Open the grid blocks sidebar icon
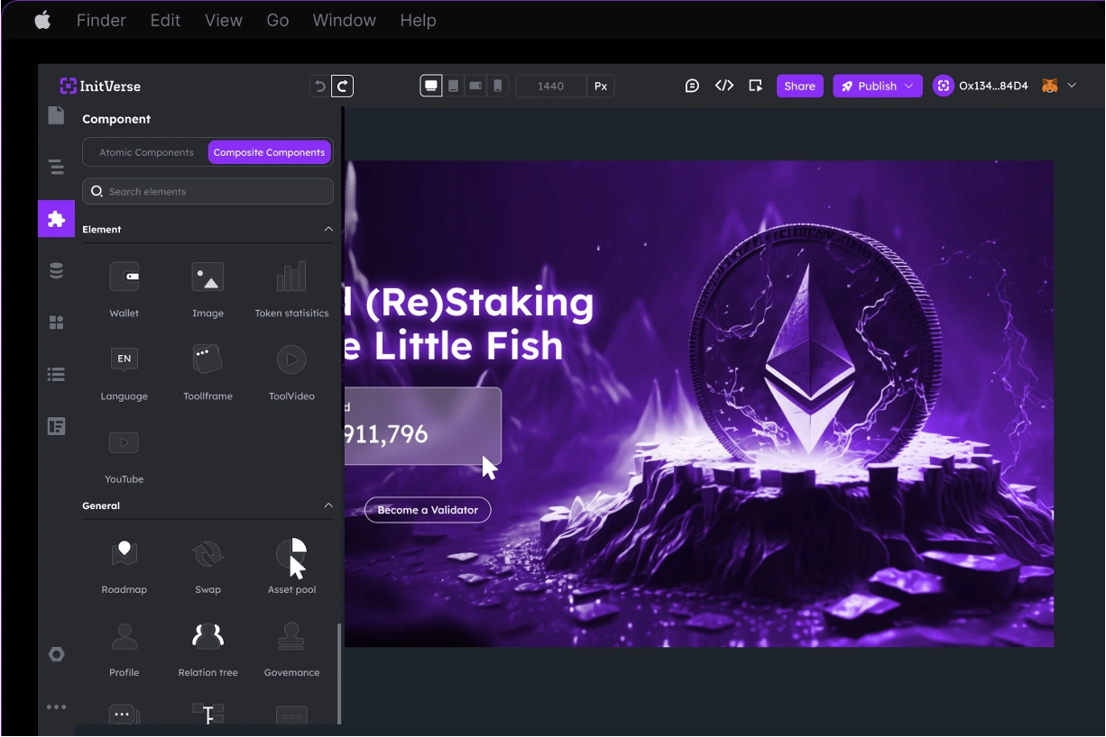1106x737 pixels. click(x=56, y=323)
